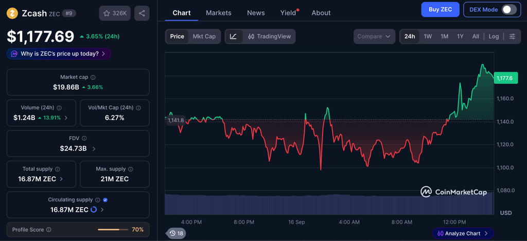Click the Zcash coin logo
Screen dimensions: 527x241
12,13
